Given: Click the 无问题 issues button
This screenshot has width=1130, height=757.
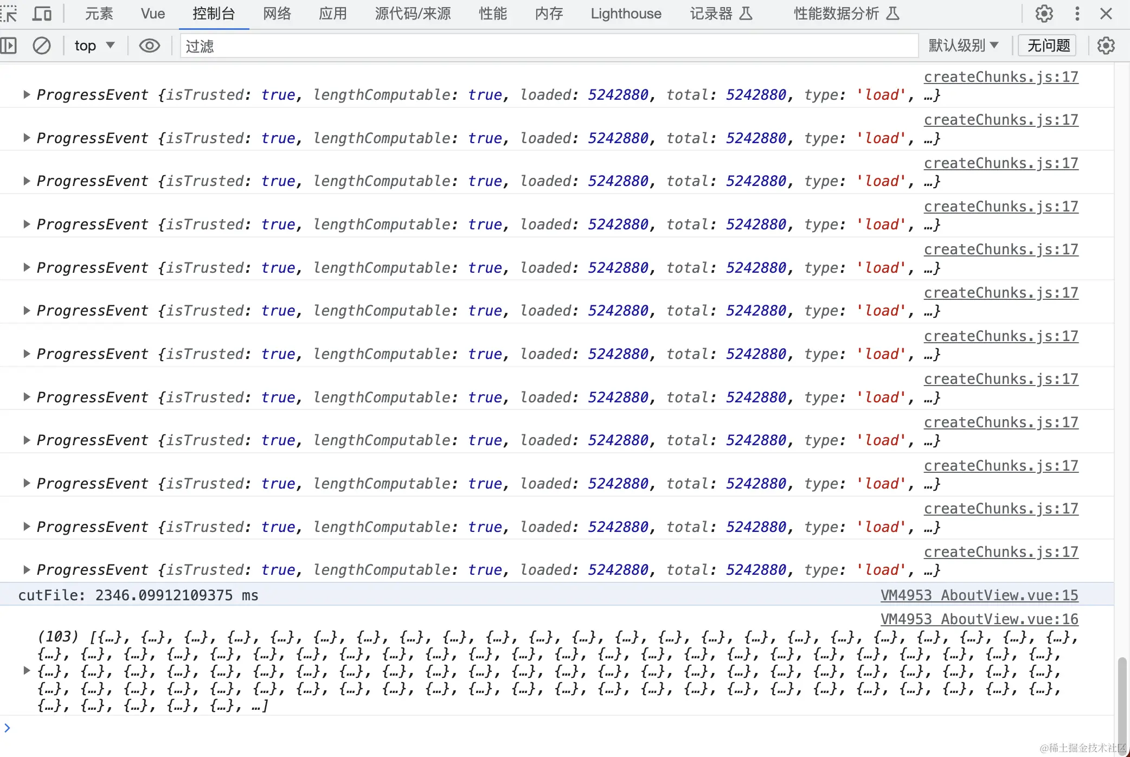Looking at the screenshot, I should (x=1048, y=46).
